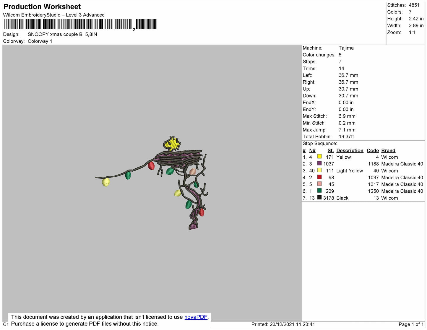Click the barcode under the title
427x330 pixels.
point(80,24)
